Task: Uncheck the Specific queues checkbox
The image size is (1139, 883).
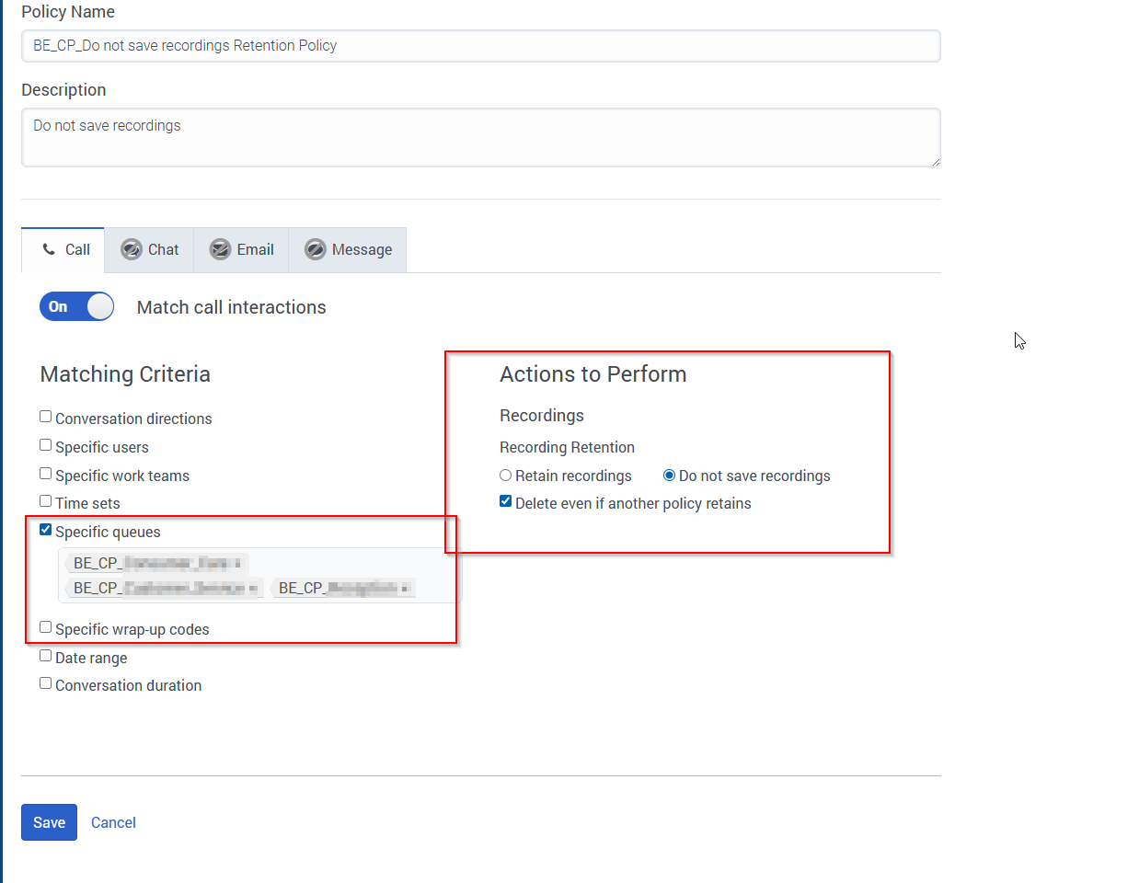Action: click(x=46, y=531)
